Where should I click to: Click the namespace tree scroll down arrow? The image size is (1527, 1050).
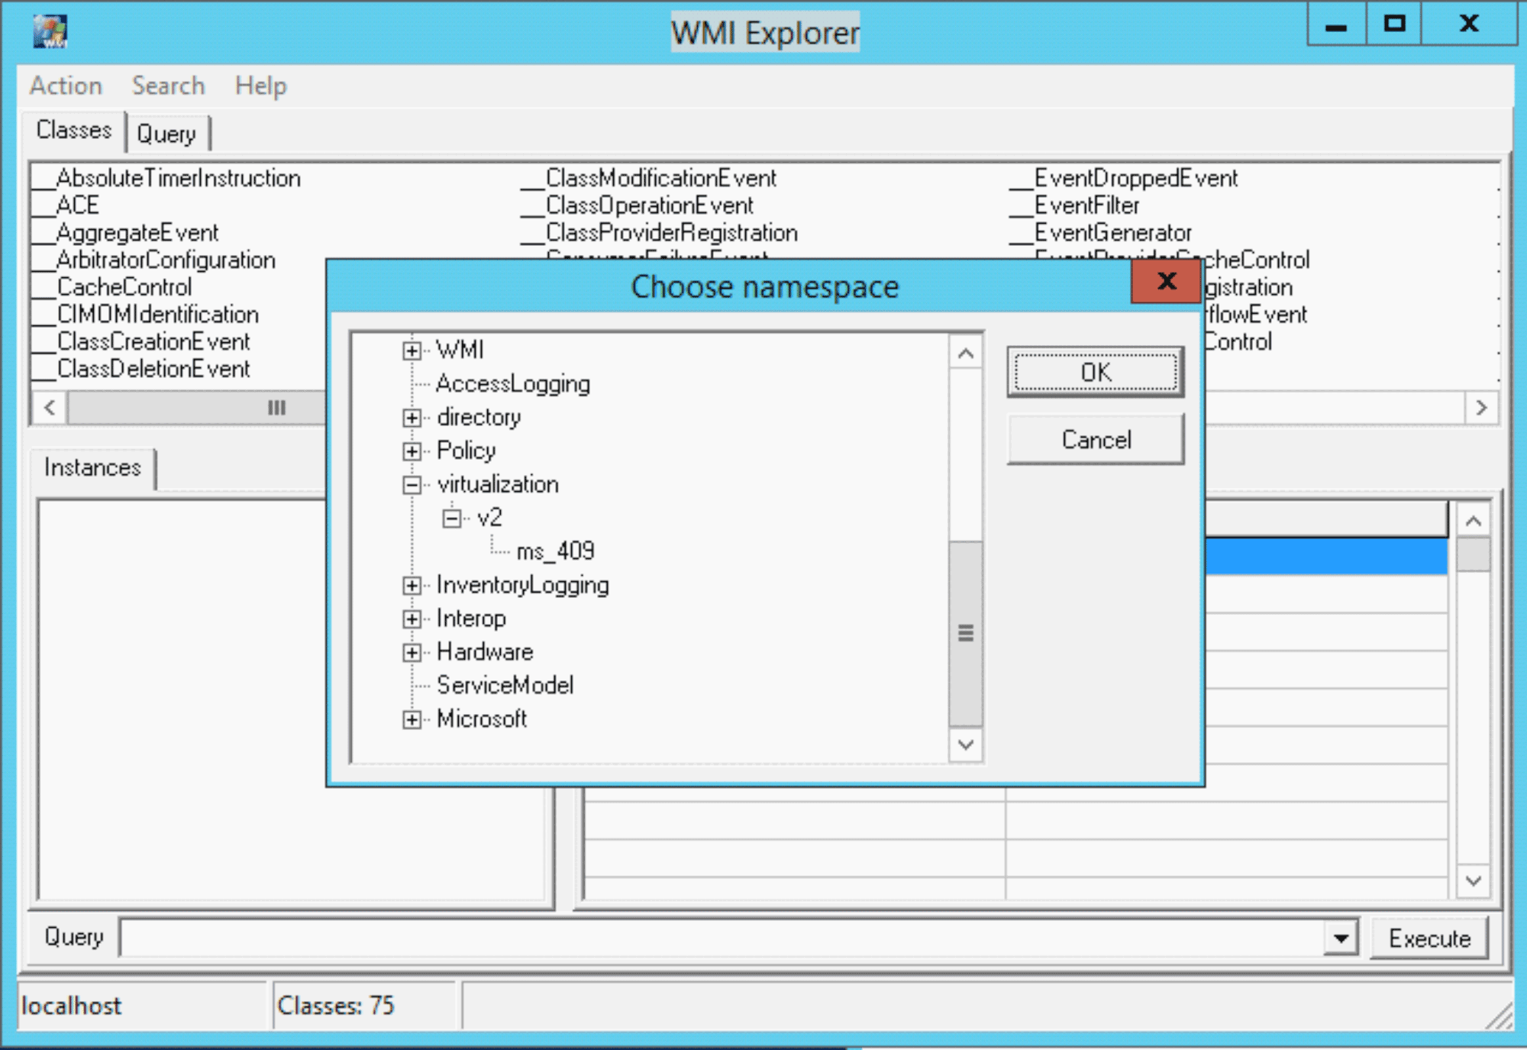click(966, 745)
